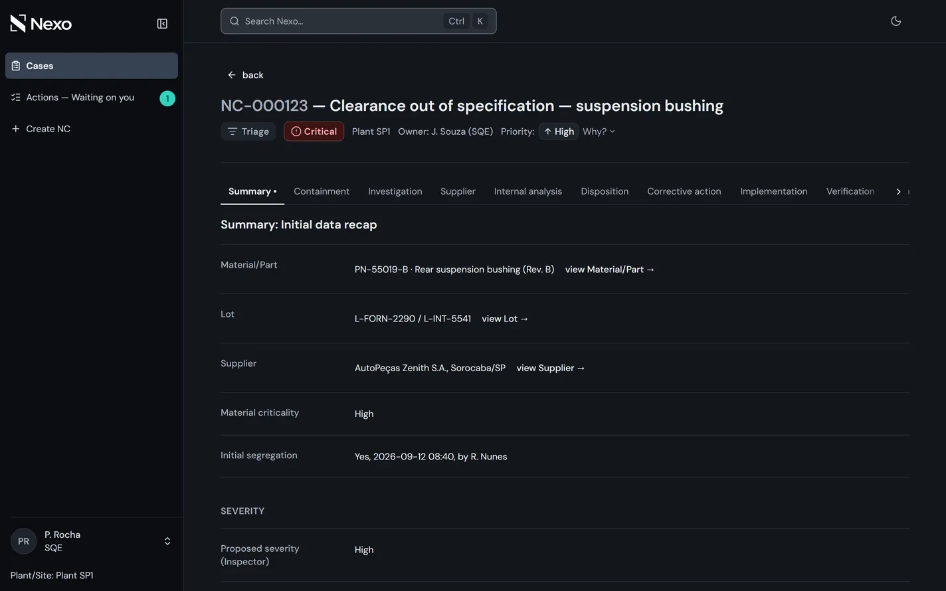
Task: Click the PN-55019-B part description text
Action: click(454, 270)
